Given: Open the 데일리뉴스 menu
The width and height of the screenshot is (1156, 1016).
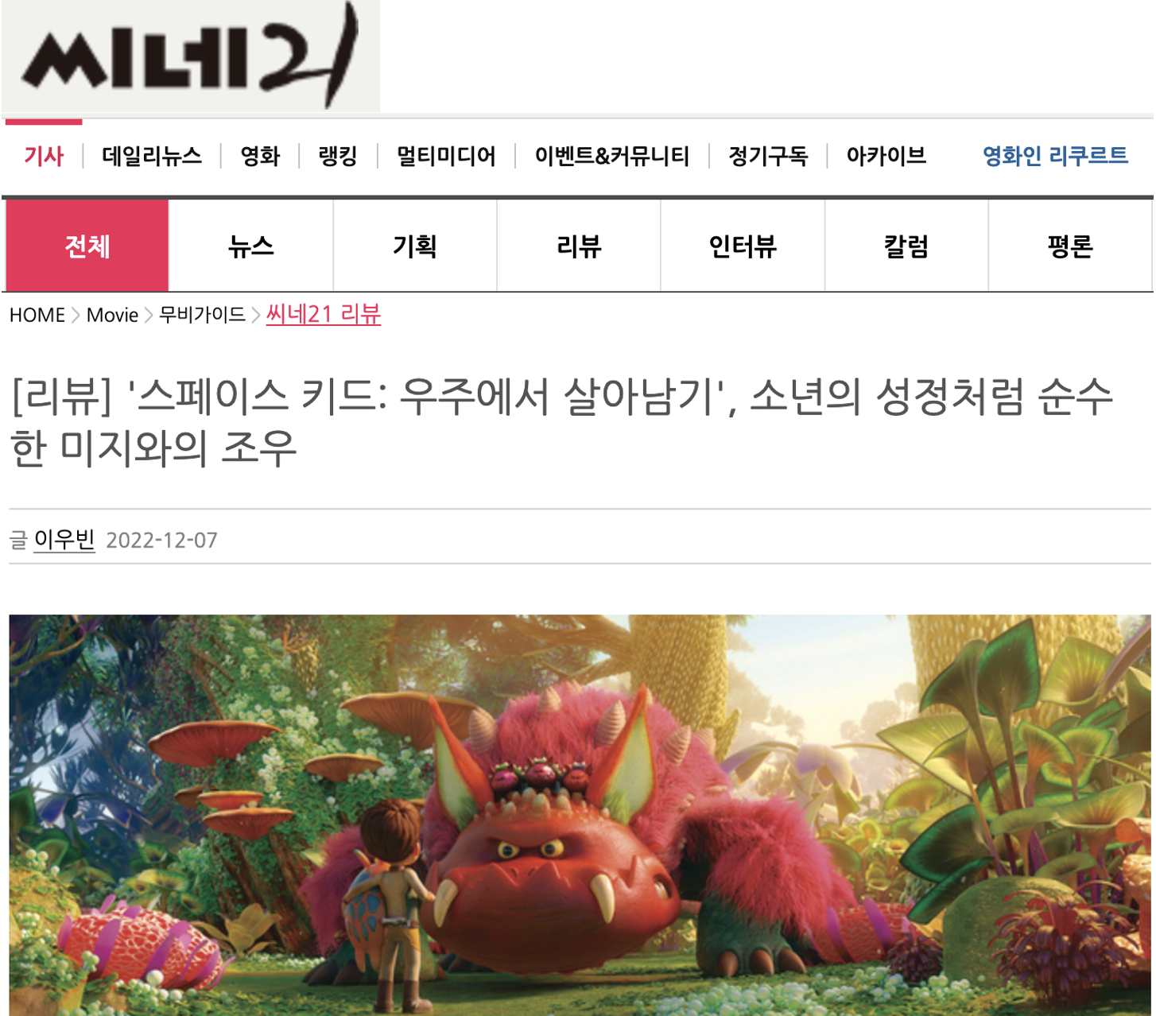Looking at the screenshot, I should click(x=152, y=156).
